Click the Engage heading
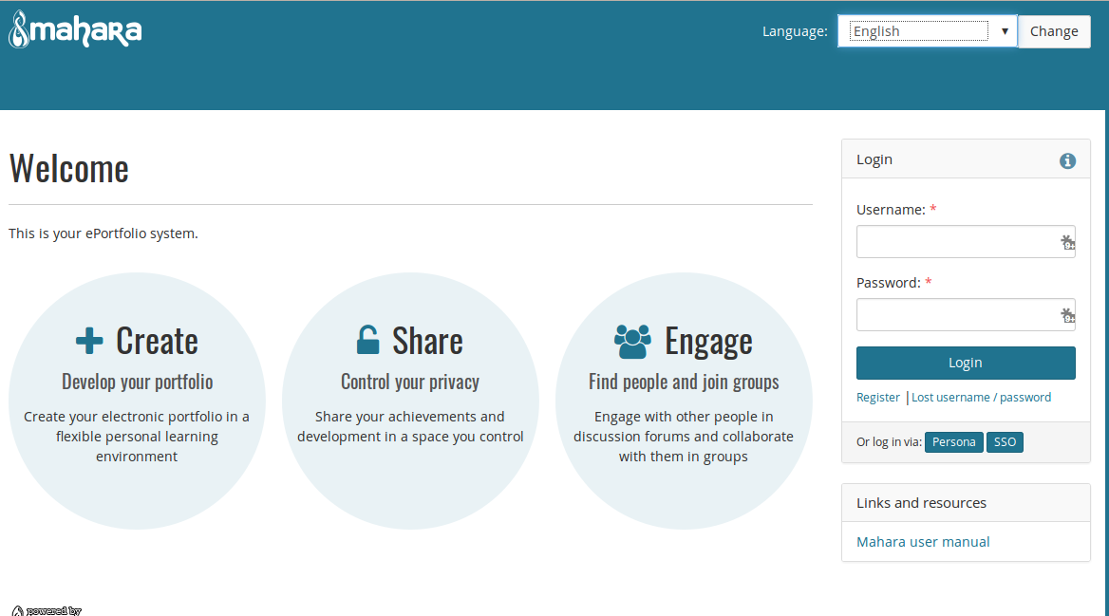Screen dimensions: 1109x616 [708, 343]
